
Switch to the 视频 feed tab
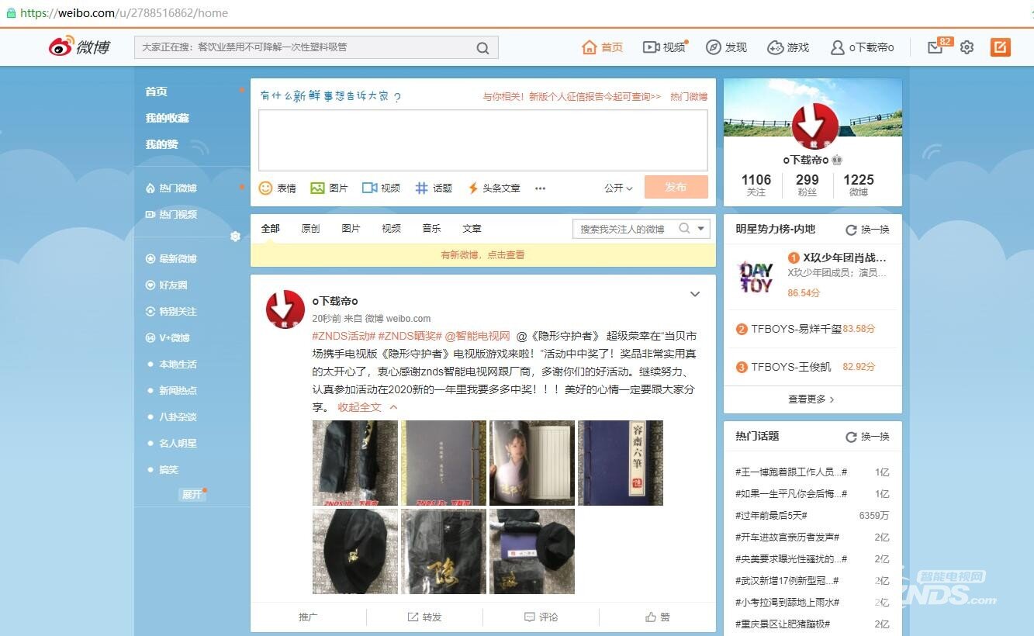click(391, 229)
